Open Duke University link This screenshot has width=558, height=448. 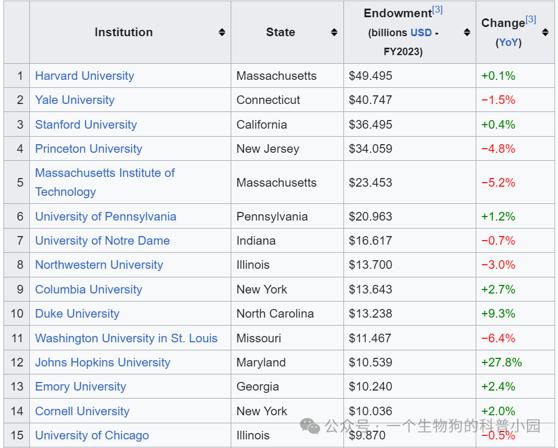[77, 314]
